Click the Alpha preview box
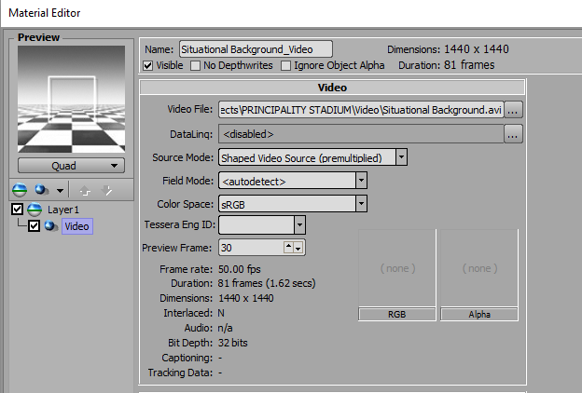582x393 pixels. point(479,267)
